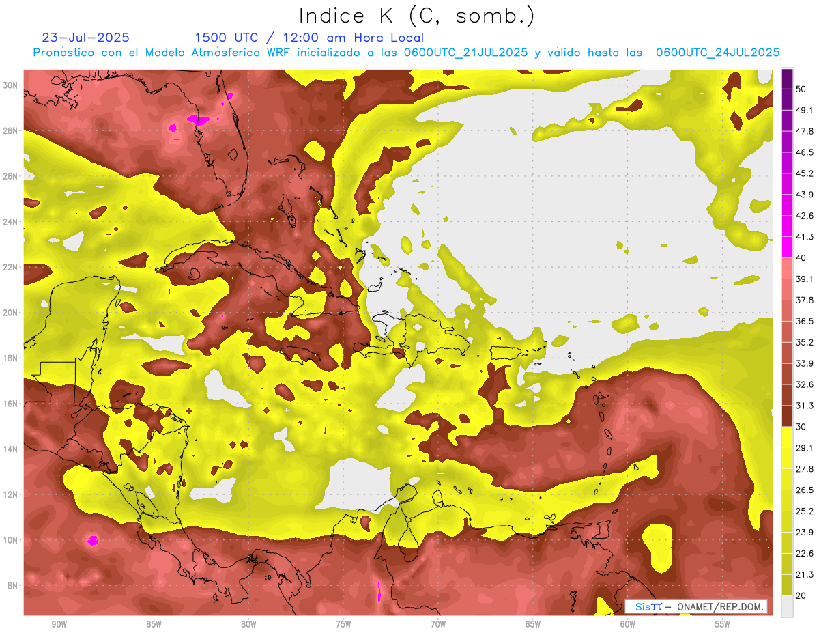Click the '80W' longitude label

coord(248,624)
